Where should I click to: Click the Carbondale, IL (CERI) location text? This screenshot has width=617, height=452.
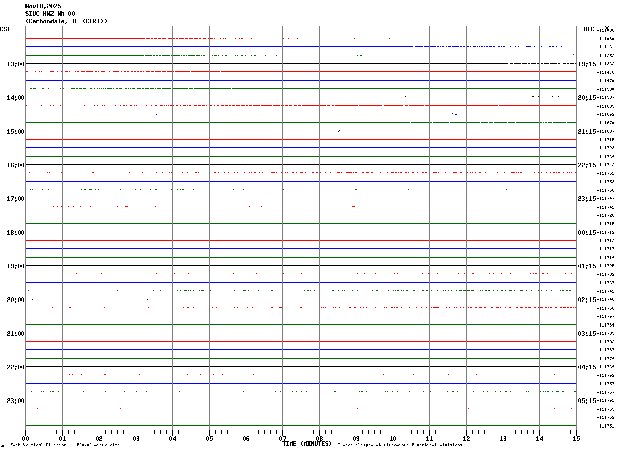[66, 21]
